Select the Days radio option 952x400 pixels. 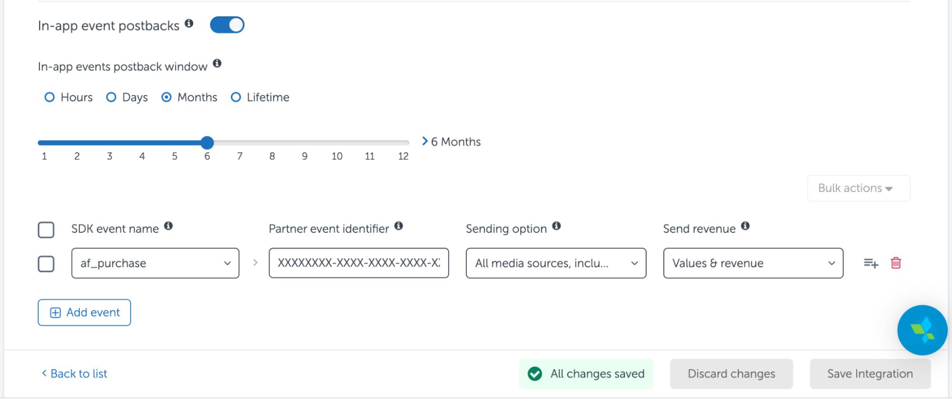[127, 97]
